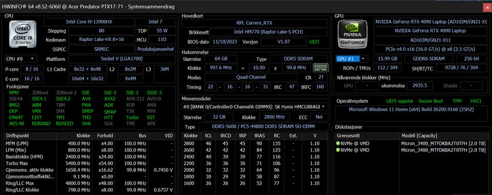Screen dimensions: 492x195
Task: Click the SSPEC SRMEC value
Action: click(x=101, y=50)
